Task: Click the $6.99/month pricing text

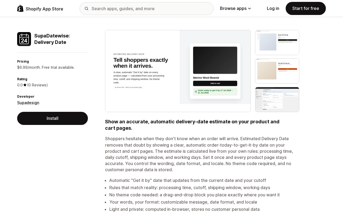Action: (x=46, y=67)
